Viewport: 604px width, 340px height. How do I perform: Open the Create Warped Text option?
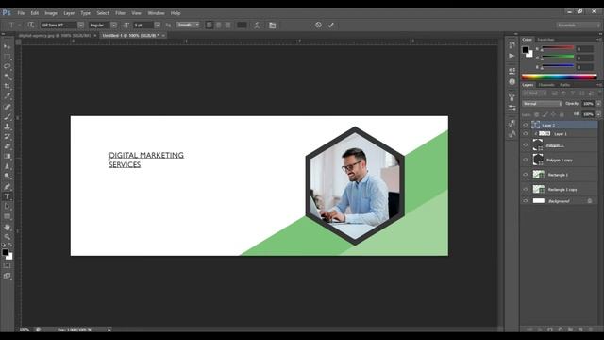pos(257,25)
